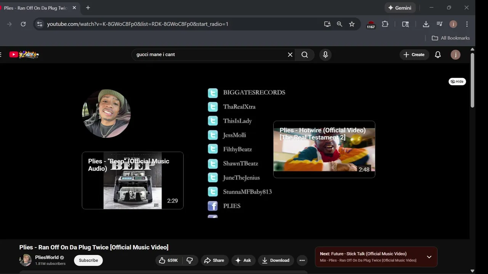Reload the page with the refresh icon
The width and height of the screenshot is (488, 274).
point(23,24)
